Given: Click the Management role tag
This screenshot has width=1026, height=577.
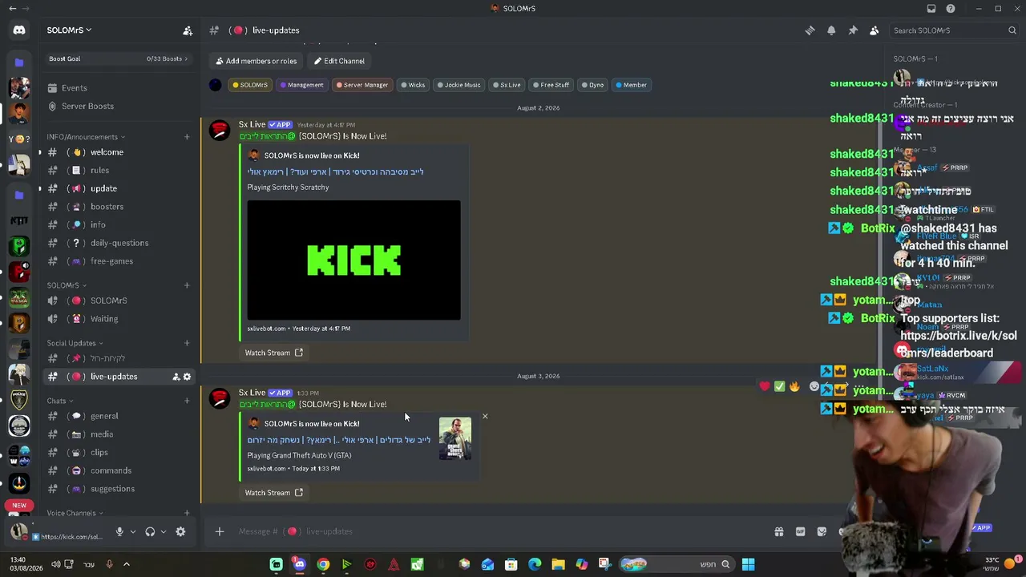Looking at the screenshot, I should [302, 85].
